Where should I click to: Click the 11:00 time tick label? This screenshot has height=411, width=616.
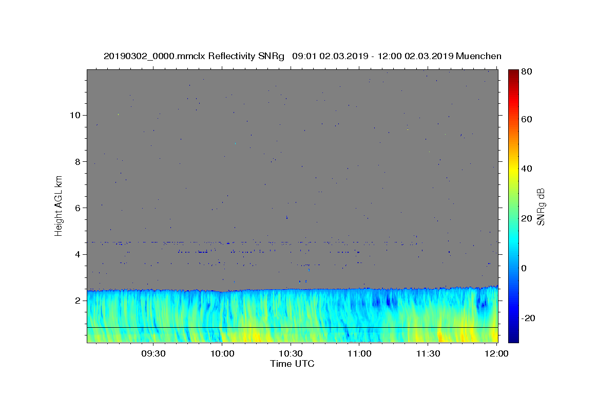[x=359, y=353]
